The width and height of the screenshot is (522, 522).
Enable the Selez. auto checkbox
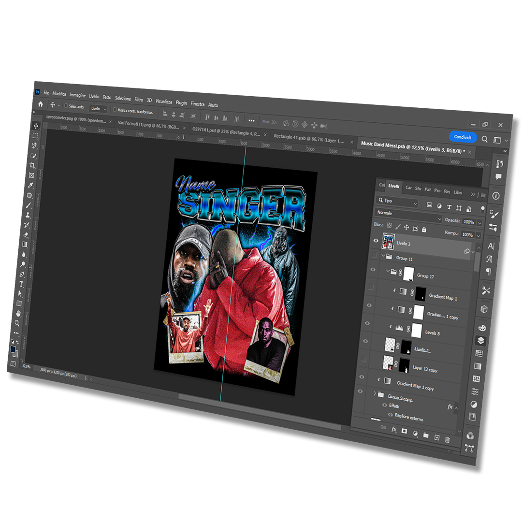67,106
